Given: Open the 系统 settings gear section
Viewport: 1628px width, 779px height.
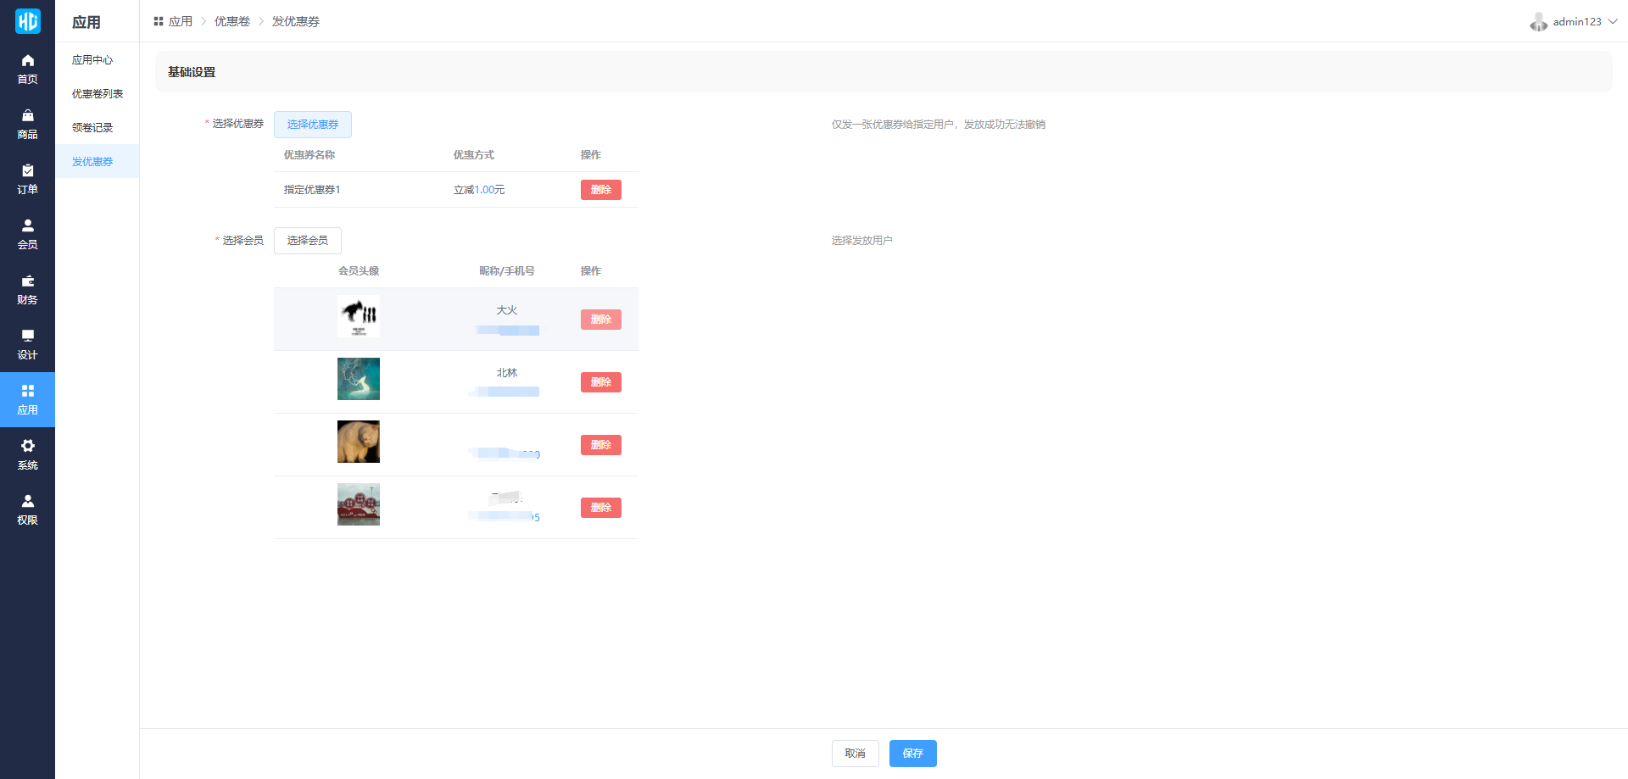Looking at the screenshot, I should (27, 454).
